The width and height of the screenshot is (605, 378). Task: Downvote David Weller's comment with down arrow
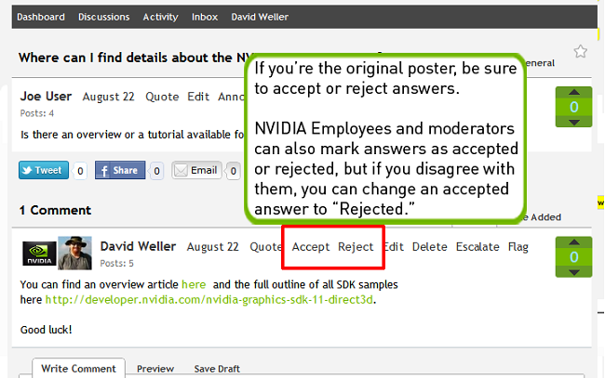pyautogui.click(x=573, y=272)
